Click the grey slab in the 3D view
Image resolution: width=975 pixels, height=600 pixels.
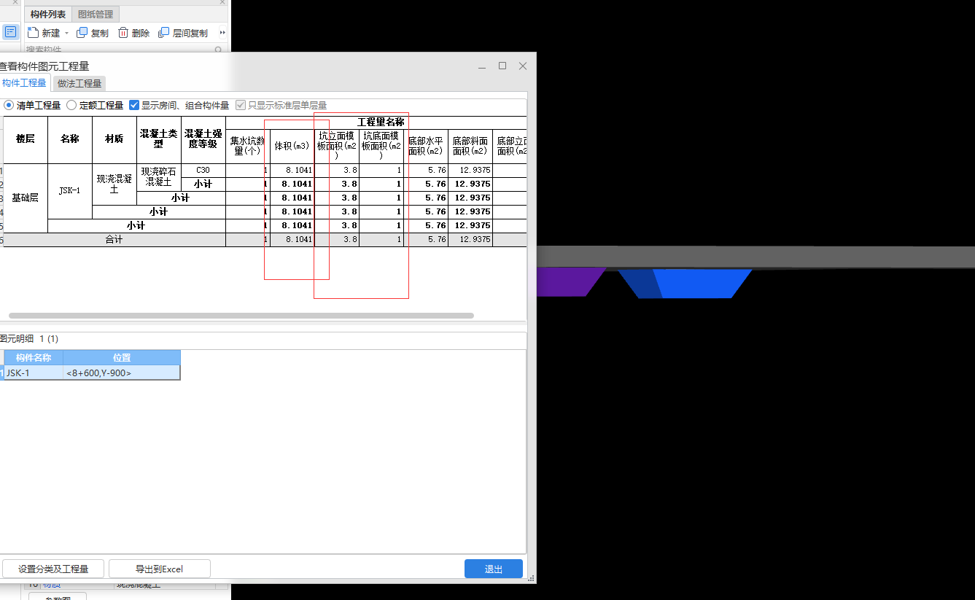755,257
